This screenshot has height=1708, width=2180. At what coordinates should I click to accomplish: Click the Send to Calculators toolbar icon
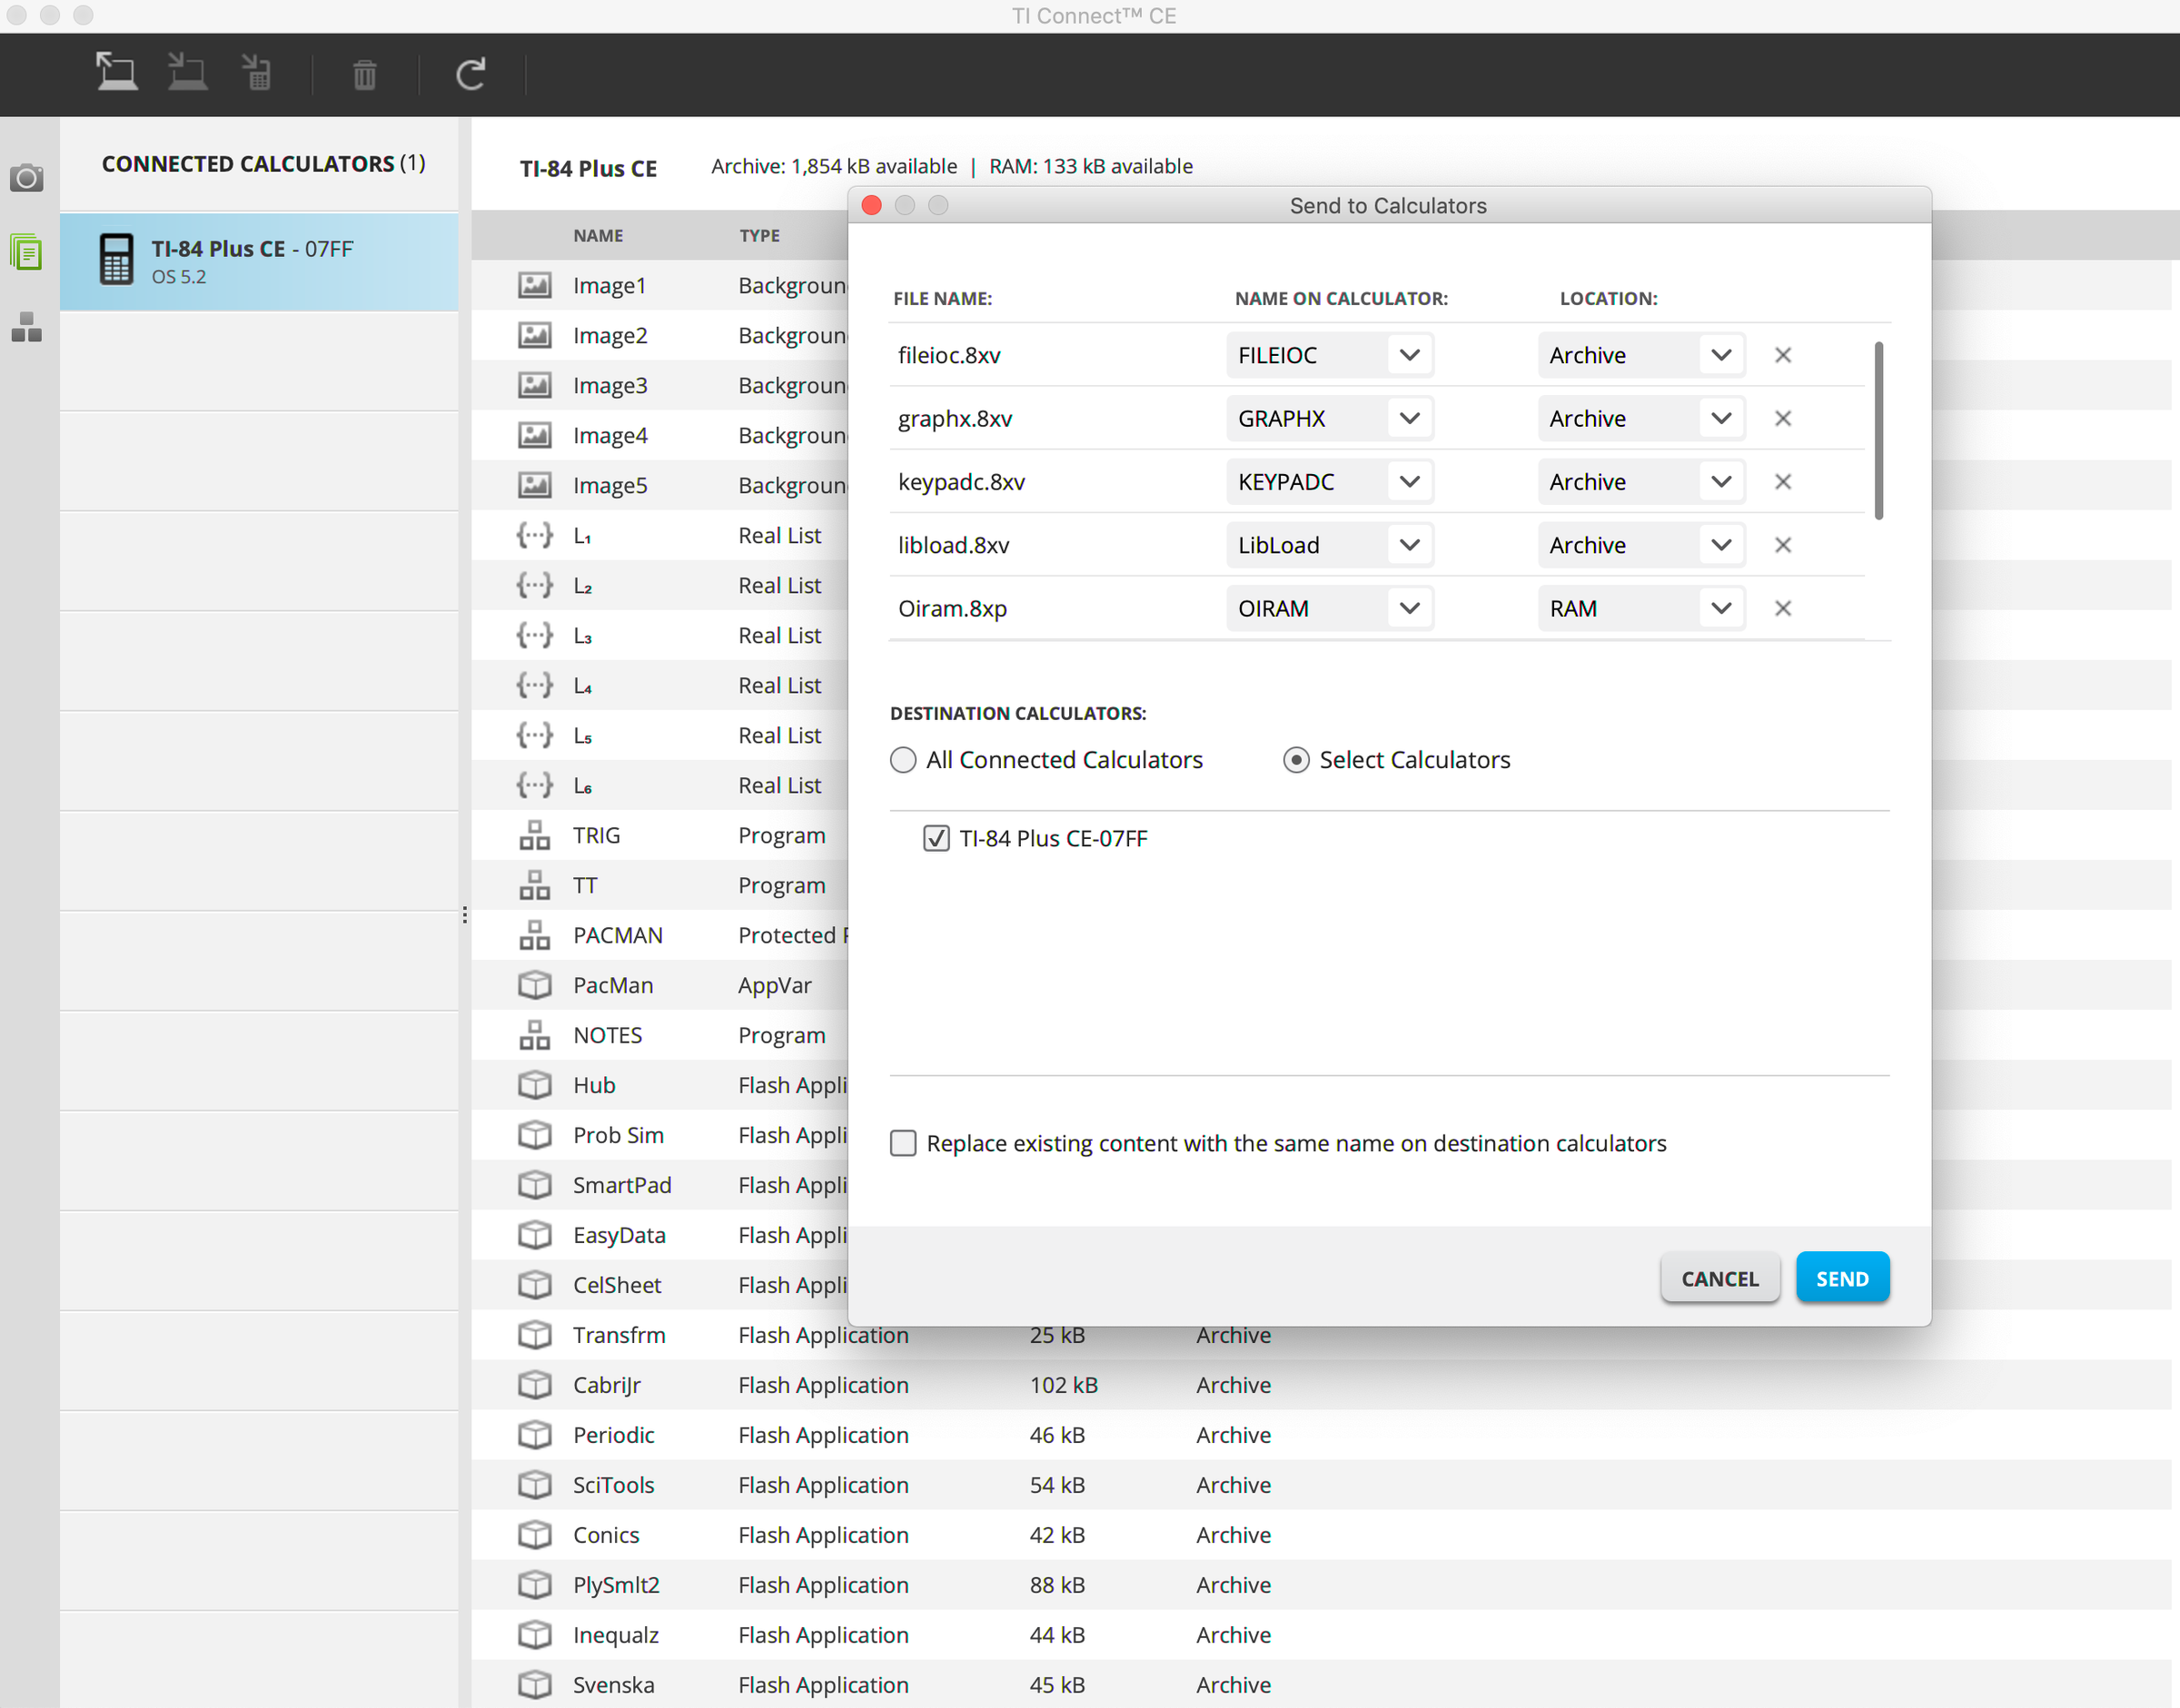[116, 73]
